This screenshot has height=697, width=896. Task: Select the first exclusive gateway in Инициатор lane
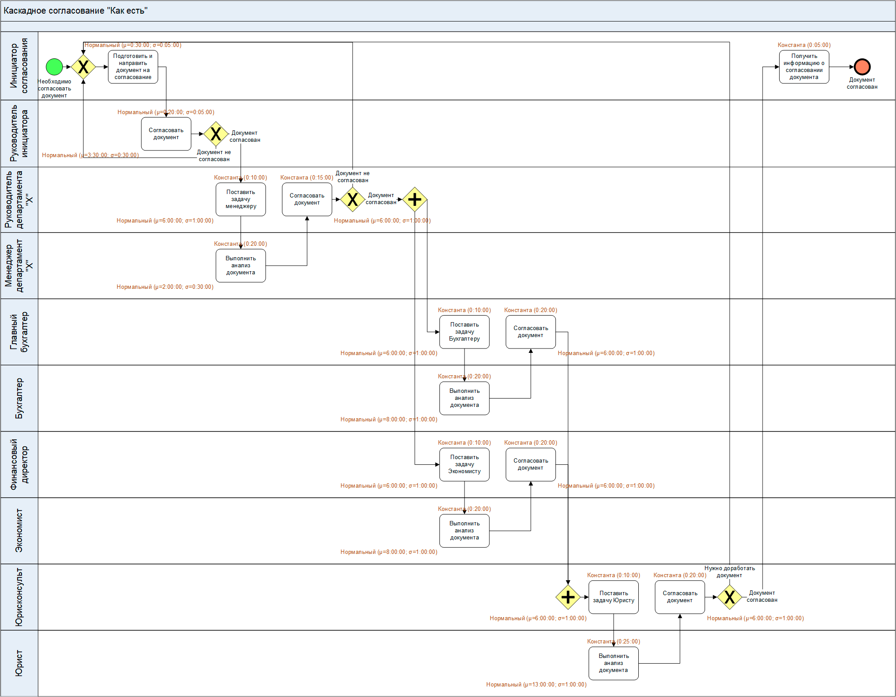click(x=83, y=67)
